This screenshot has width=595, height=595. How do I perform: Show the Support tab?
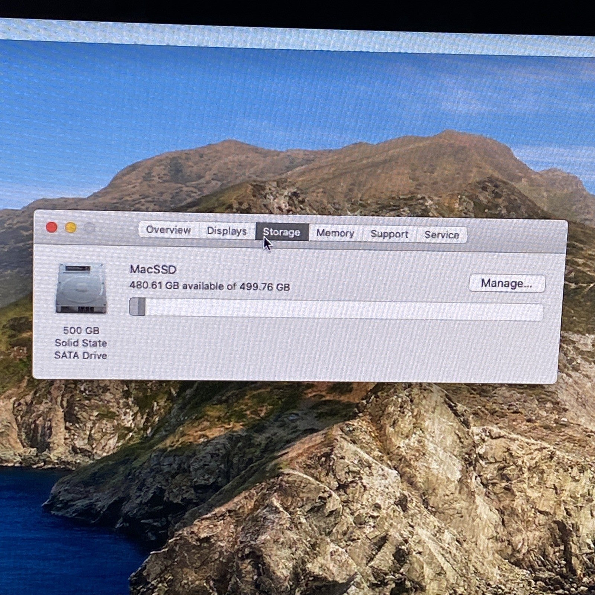point(389,234)
